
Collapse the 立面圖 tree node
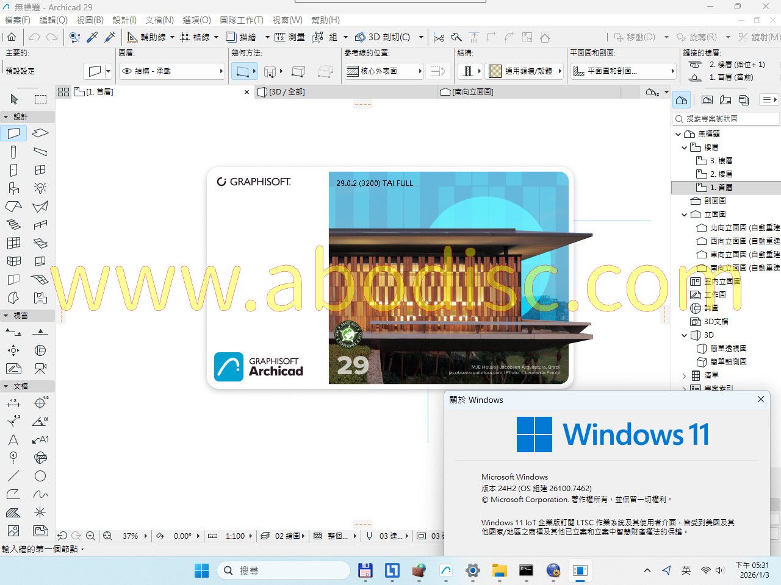coord(685,214)
